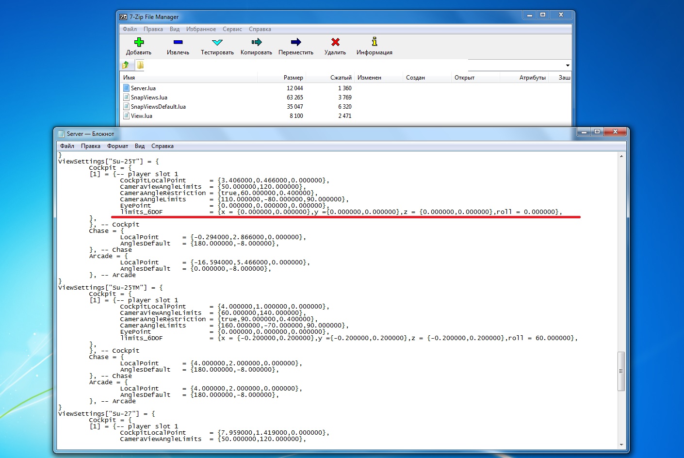
Task: Open the Сервис menu in 7-Zip
Action: point(232,29)
